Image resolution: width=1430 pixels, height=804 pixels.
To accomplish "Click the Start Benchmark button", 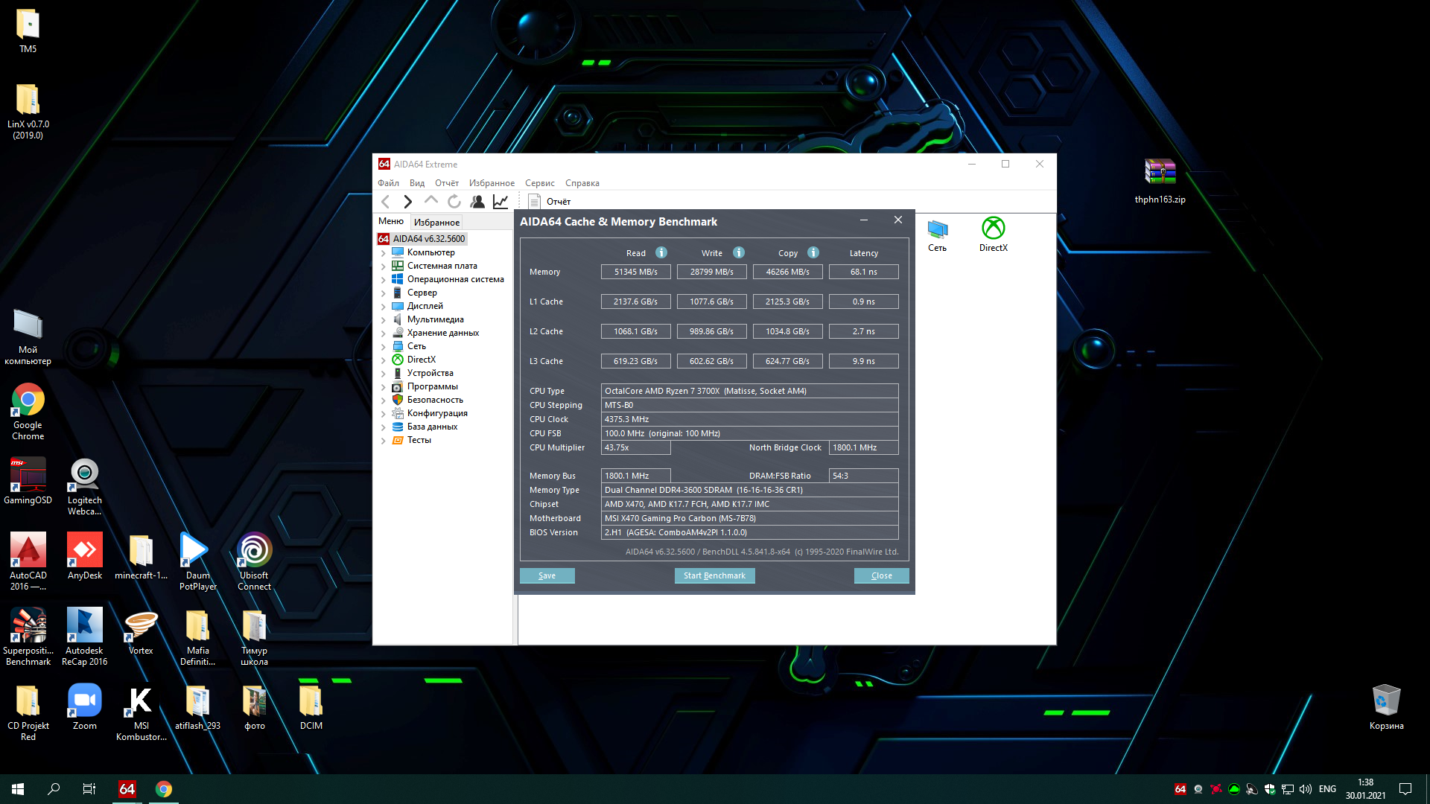I will click(715, 575).
